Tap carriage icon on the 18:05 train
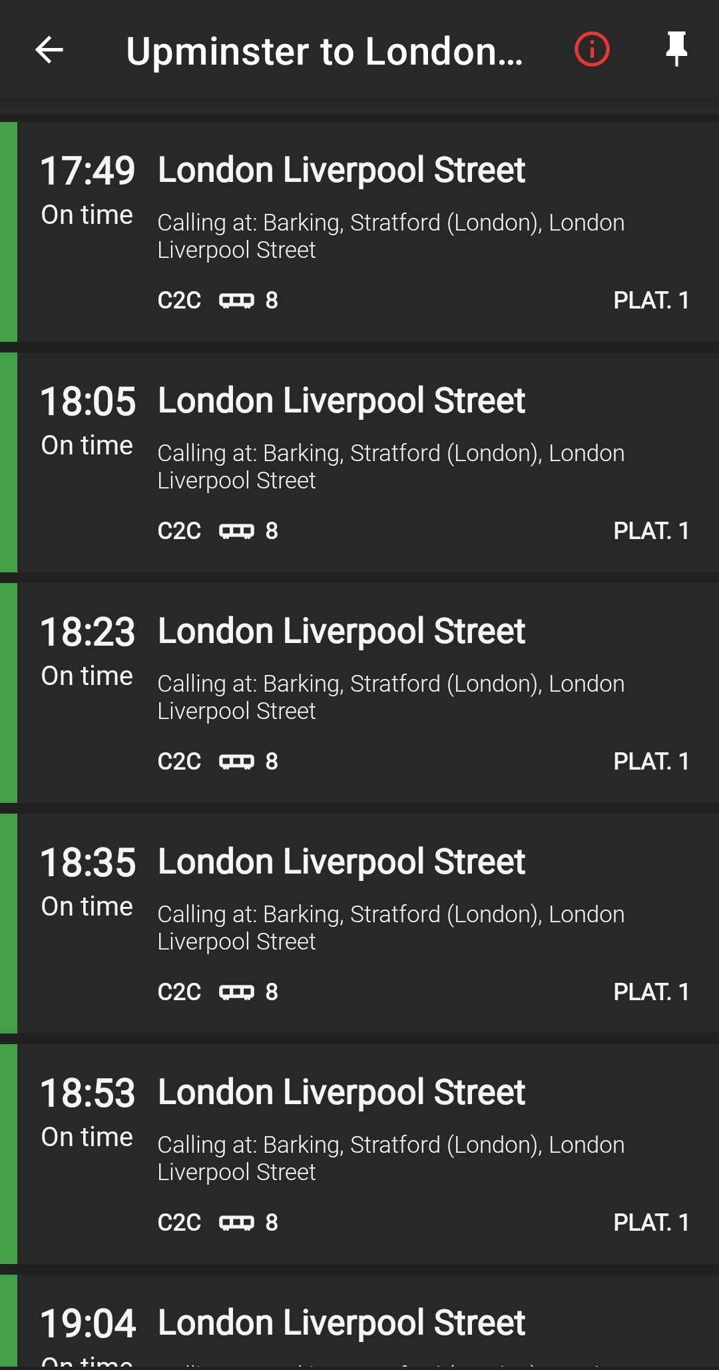Image resolution: width=719 pixels, height=1370 pixels. (237, 531)
